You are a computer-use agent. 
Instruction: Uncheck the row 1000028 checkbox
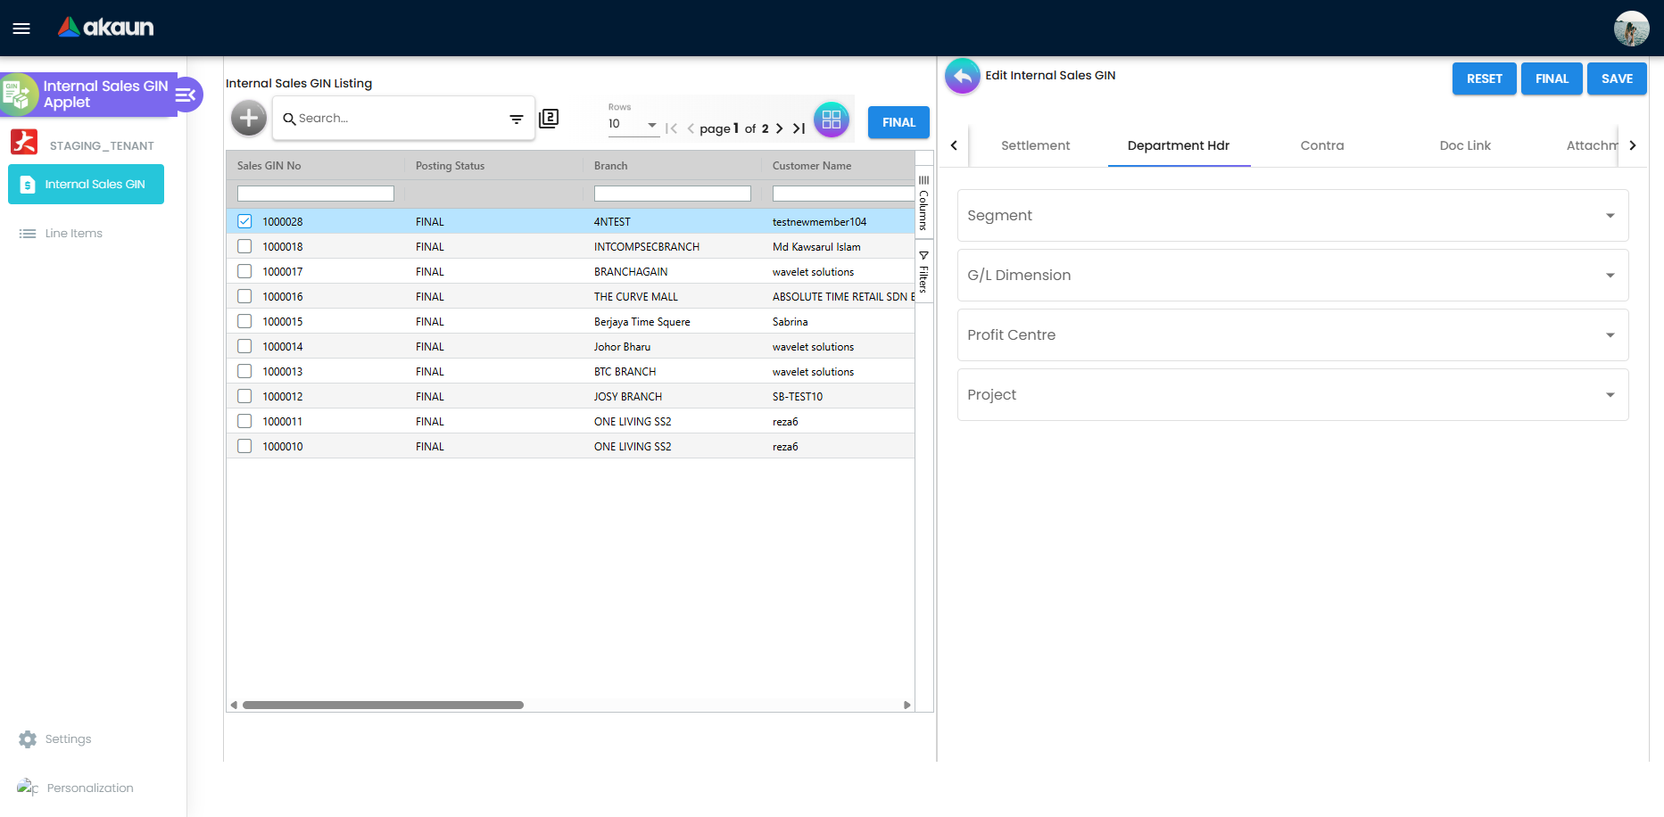click(244, 221)
